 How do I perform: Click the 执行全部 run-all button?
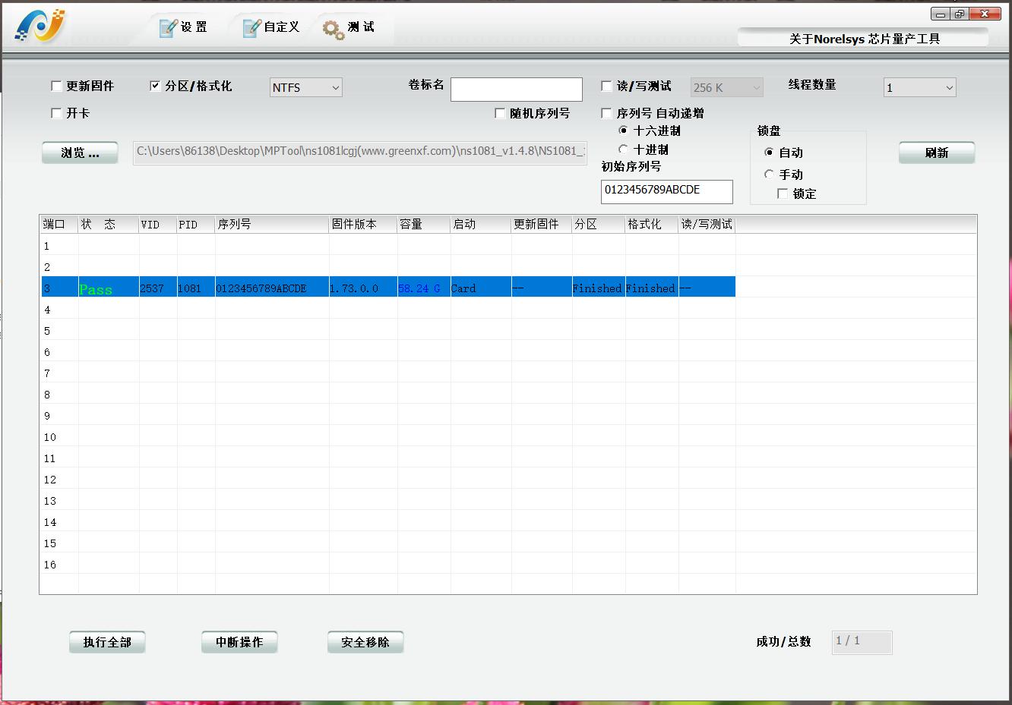point(106,642)
